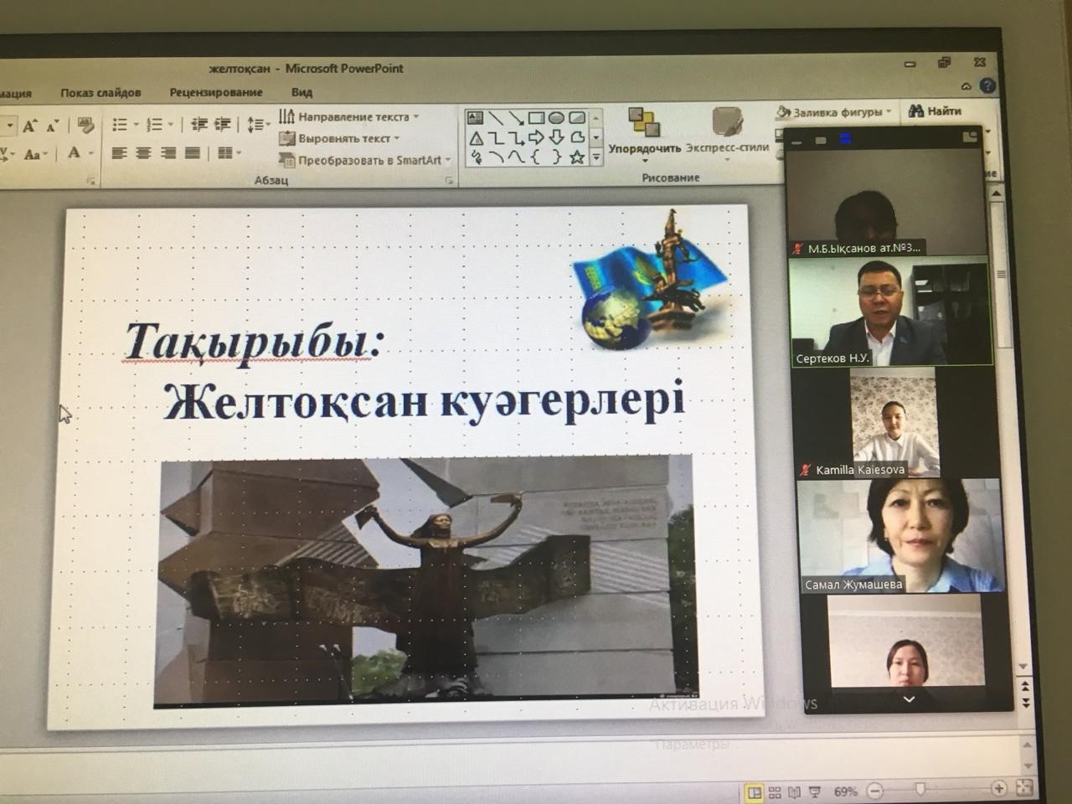Click the Желтоқсан куәгерлері title text

(424, 401)
